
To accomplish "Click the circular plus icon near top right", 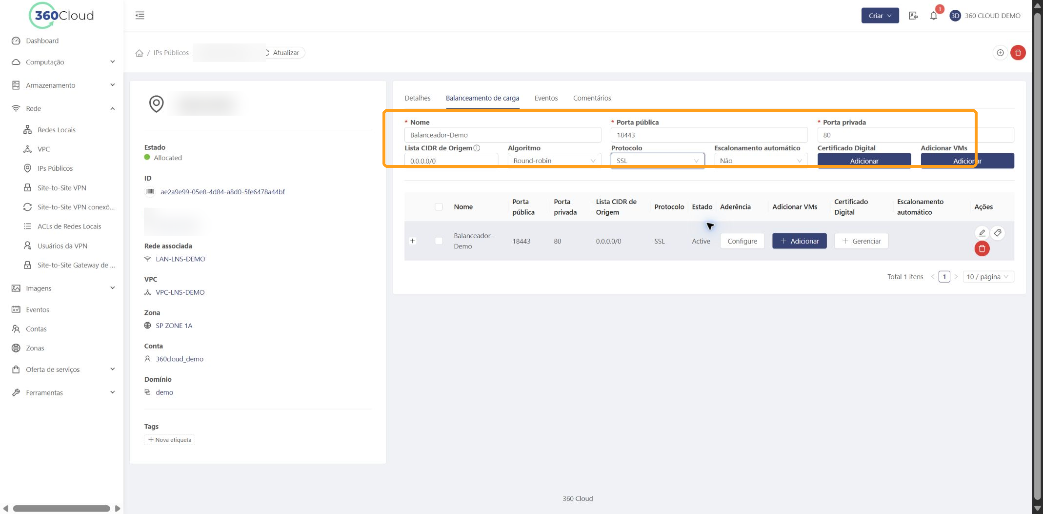I will [x=1000, y=53].
